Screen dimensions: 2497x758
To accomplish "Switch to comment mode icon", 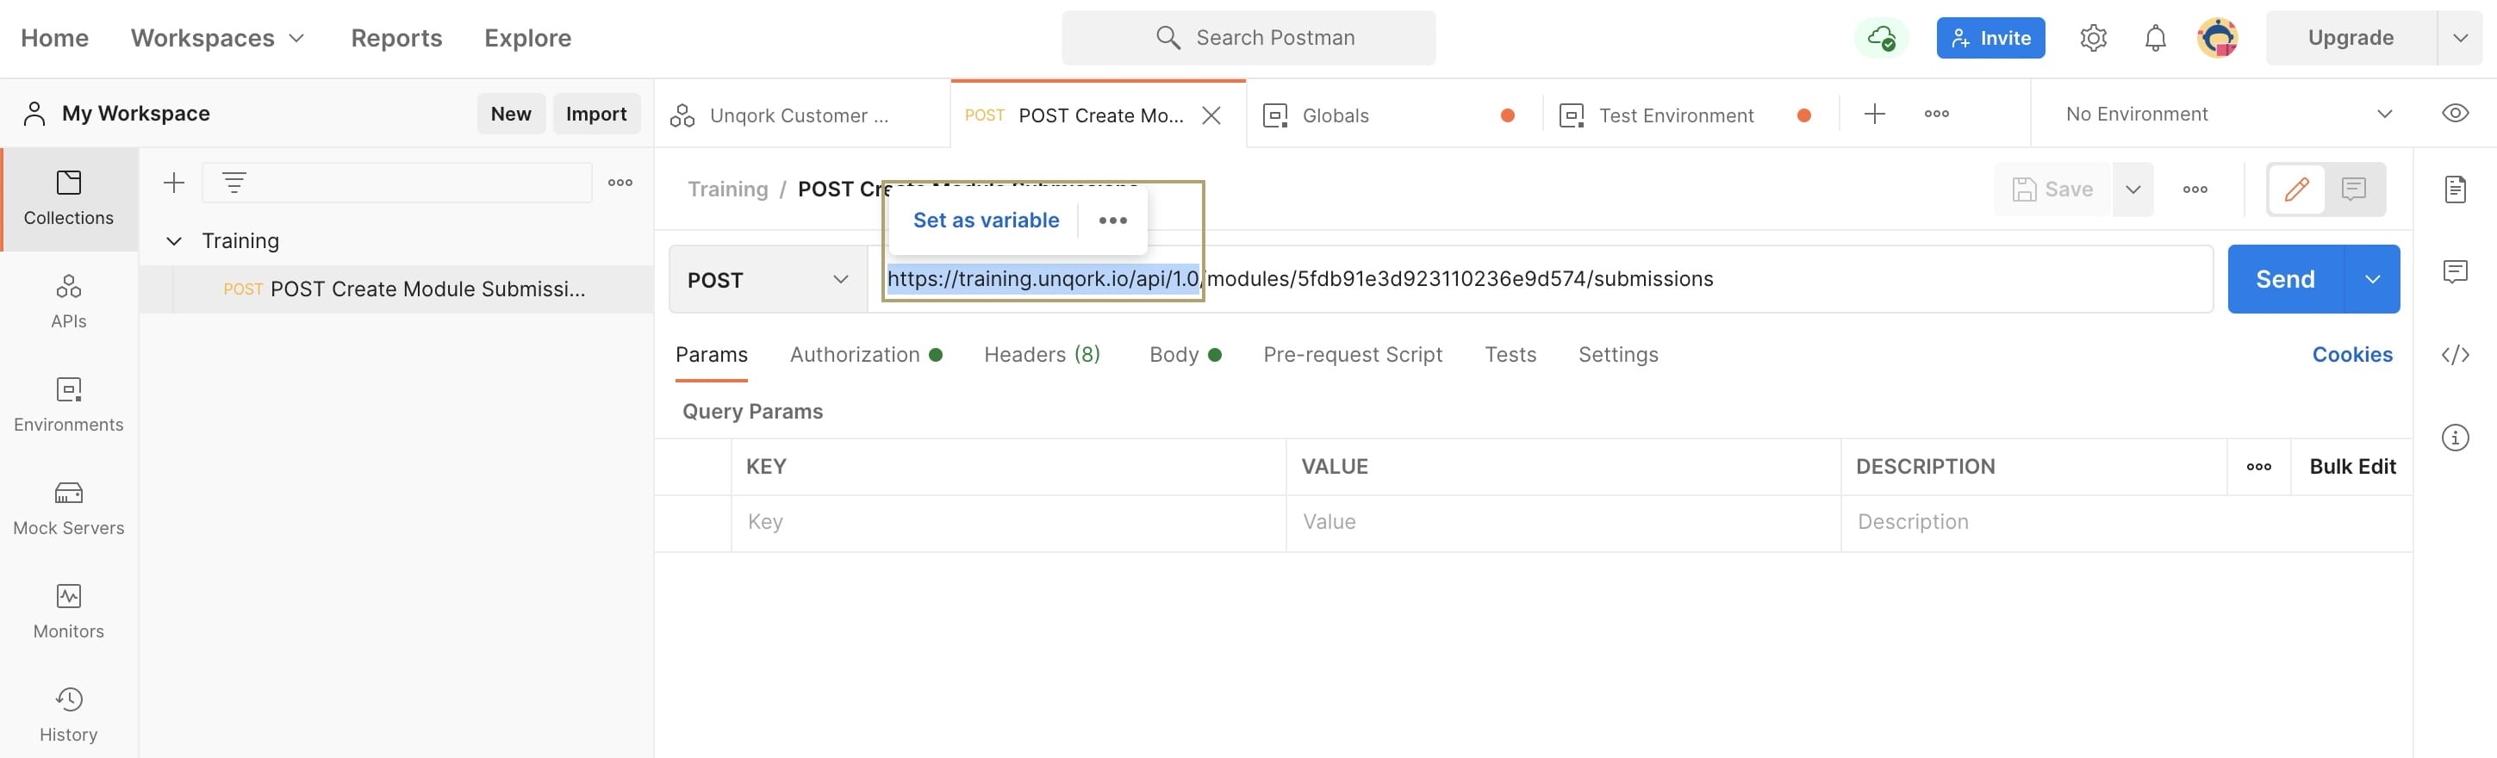I will coord(2354,189).
